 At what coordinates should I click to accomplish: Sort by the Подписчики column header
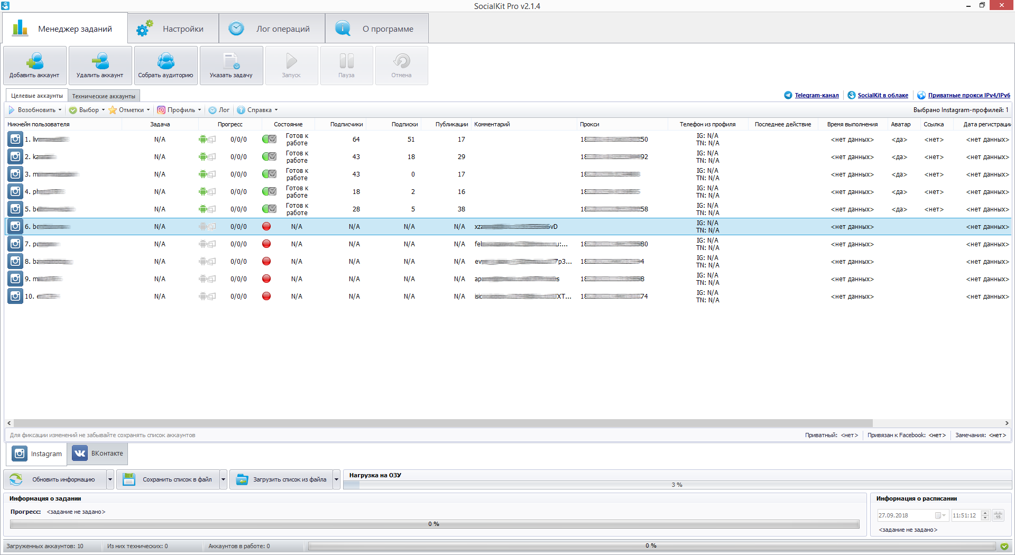click(x=346, y=124)
